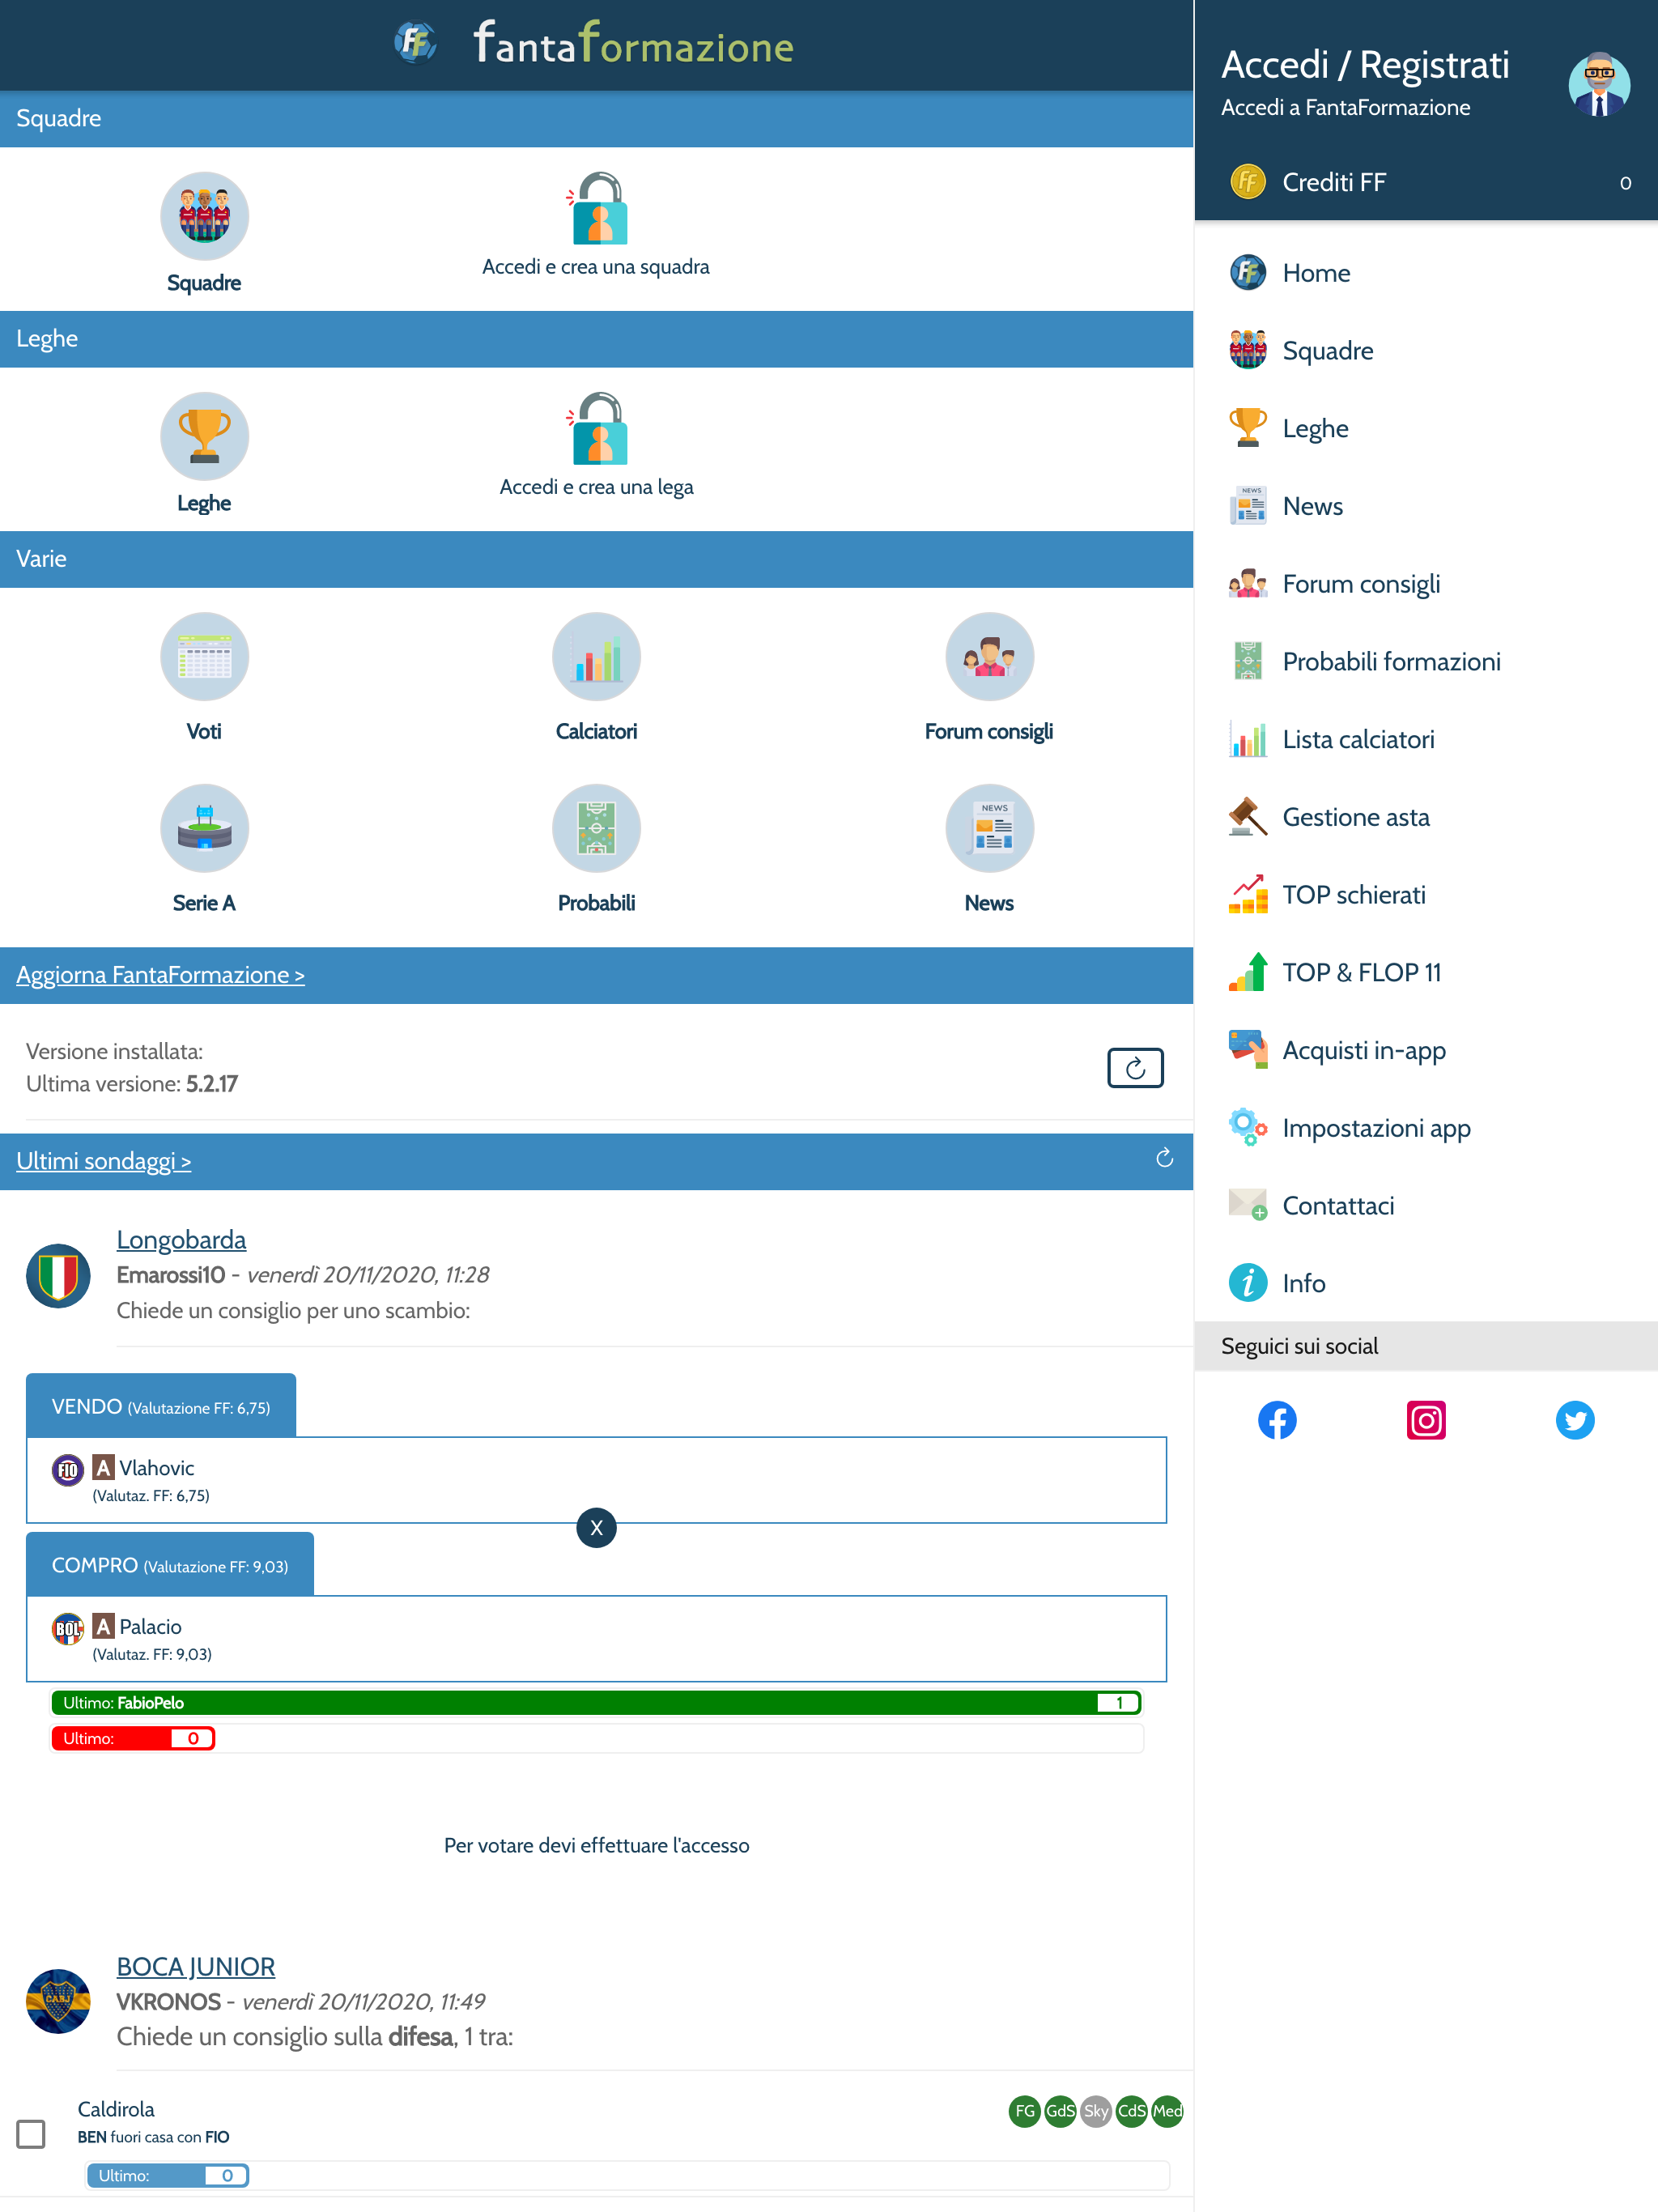Viewport: 1658px width, 2212px height.
Task: Refresh the Ultimi sondaggi section
Action: pyautogui.click(x=1164, y=1158)
